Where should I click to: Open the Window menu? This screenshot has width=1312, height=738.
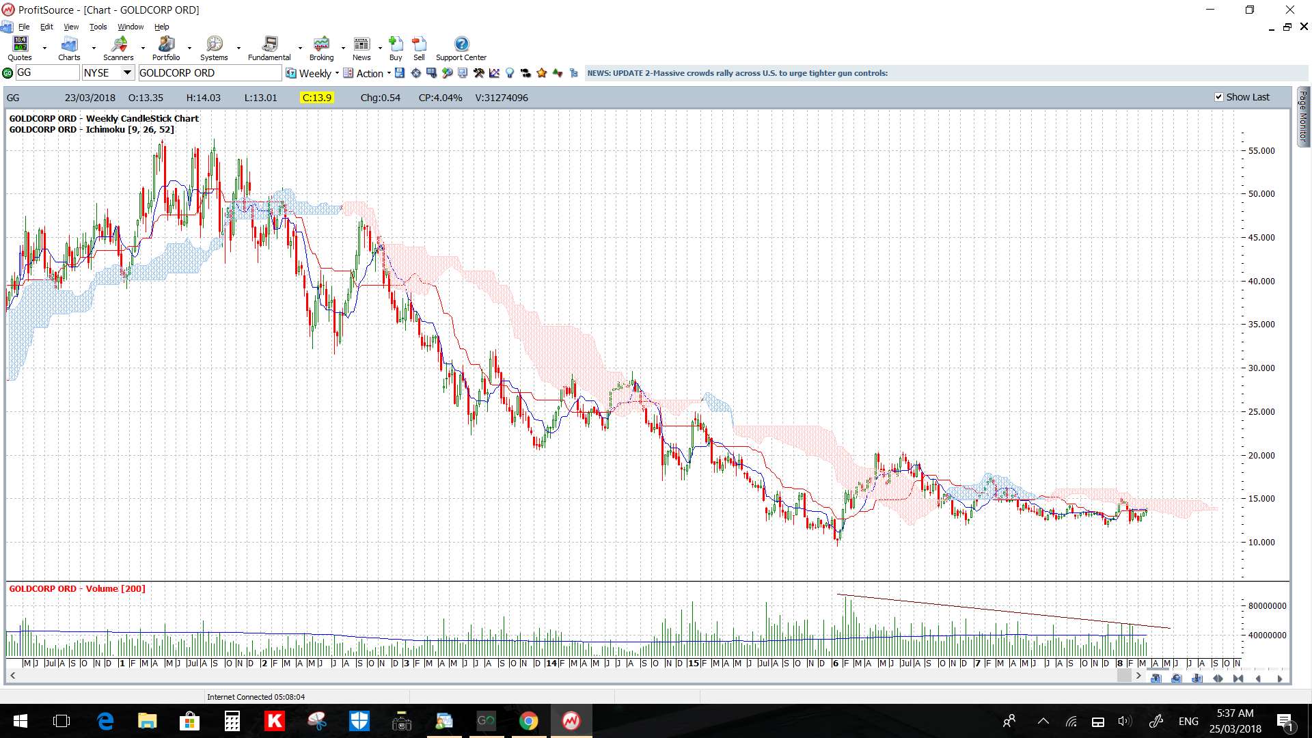tap(131, 27)
